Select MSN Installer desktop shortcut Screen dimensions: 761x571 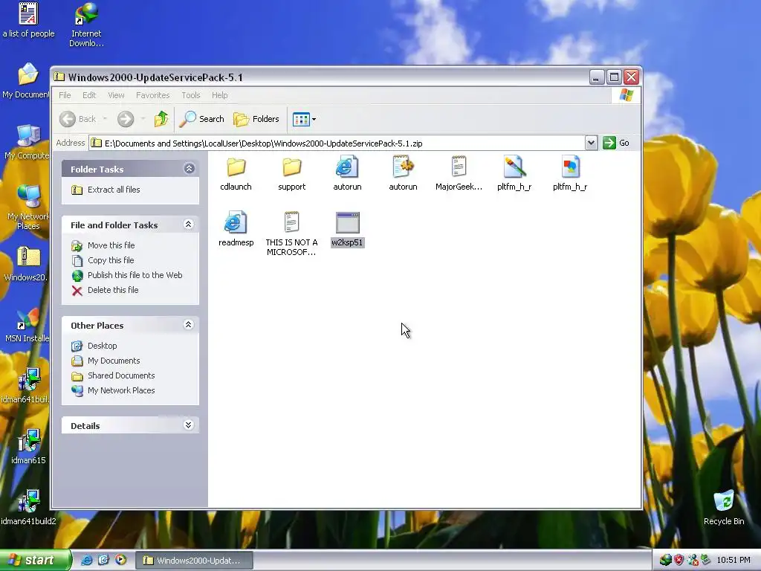(x=27, y=325)
